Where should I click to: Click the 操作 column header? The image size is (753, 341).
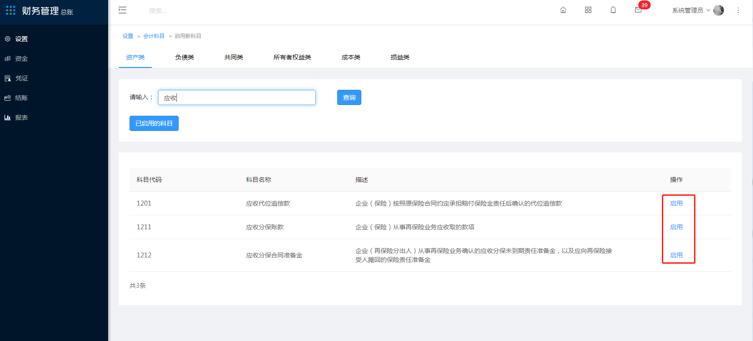[x=676, y=180]
